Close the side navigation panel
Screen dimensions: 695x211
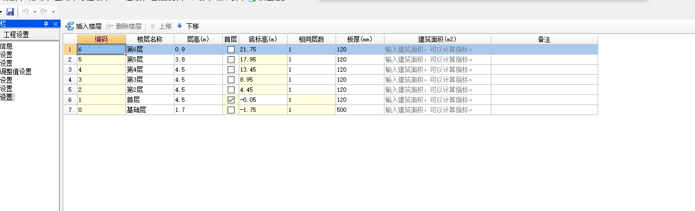pyautogui.click(x=55, y=24)
